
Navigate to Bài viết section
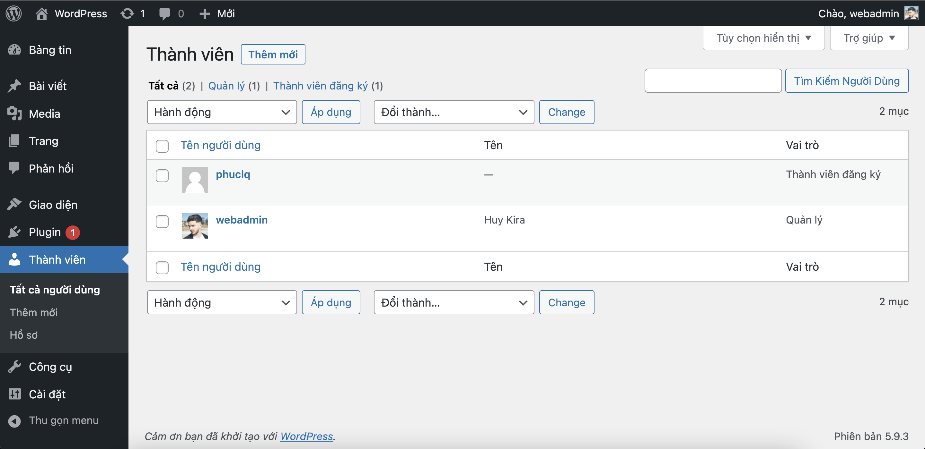48,85
